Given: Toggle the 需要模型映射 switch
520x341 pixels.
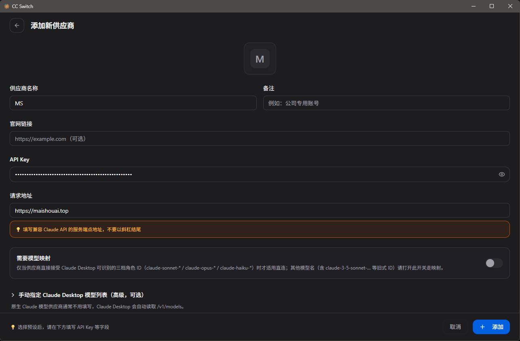Looking at the screenshot, I should pos(494,263).
